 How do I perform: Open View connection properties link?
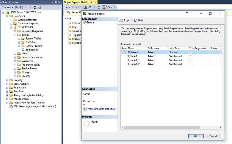point(101,109)
